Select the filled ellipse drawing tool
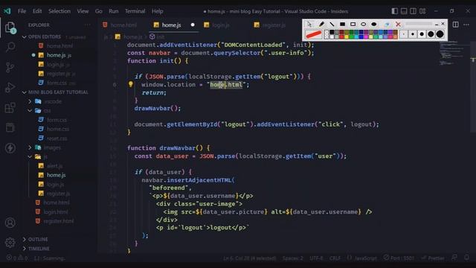Screen dimensions: 476x268 pos(374,24)
